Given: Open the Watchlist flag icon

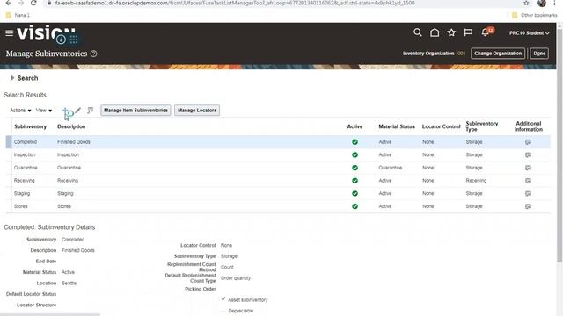Looking at the screenshot, I should coord(468,32).
